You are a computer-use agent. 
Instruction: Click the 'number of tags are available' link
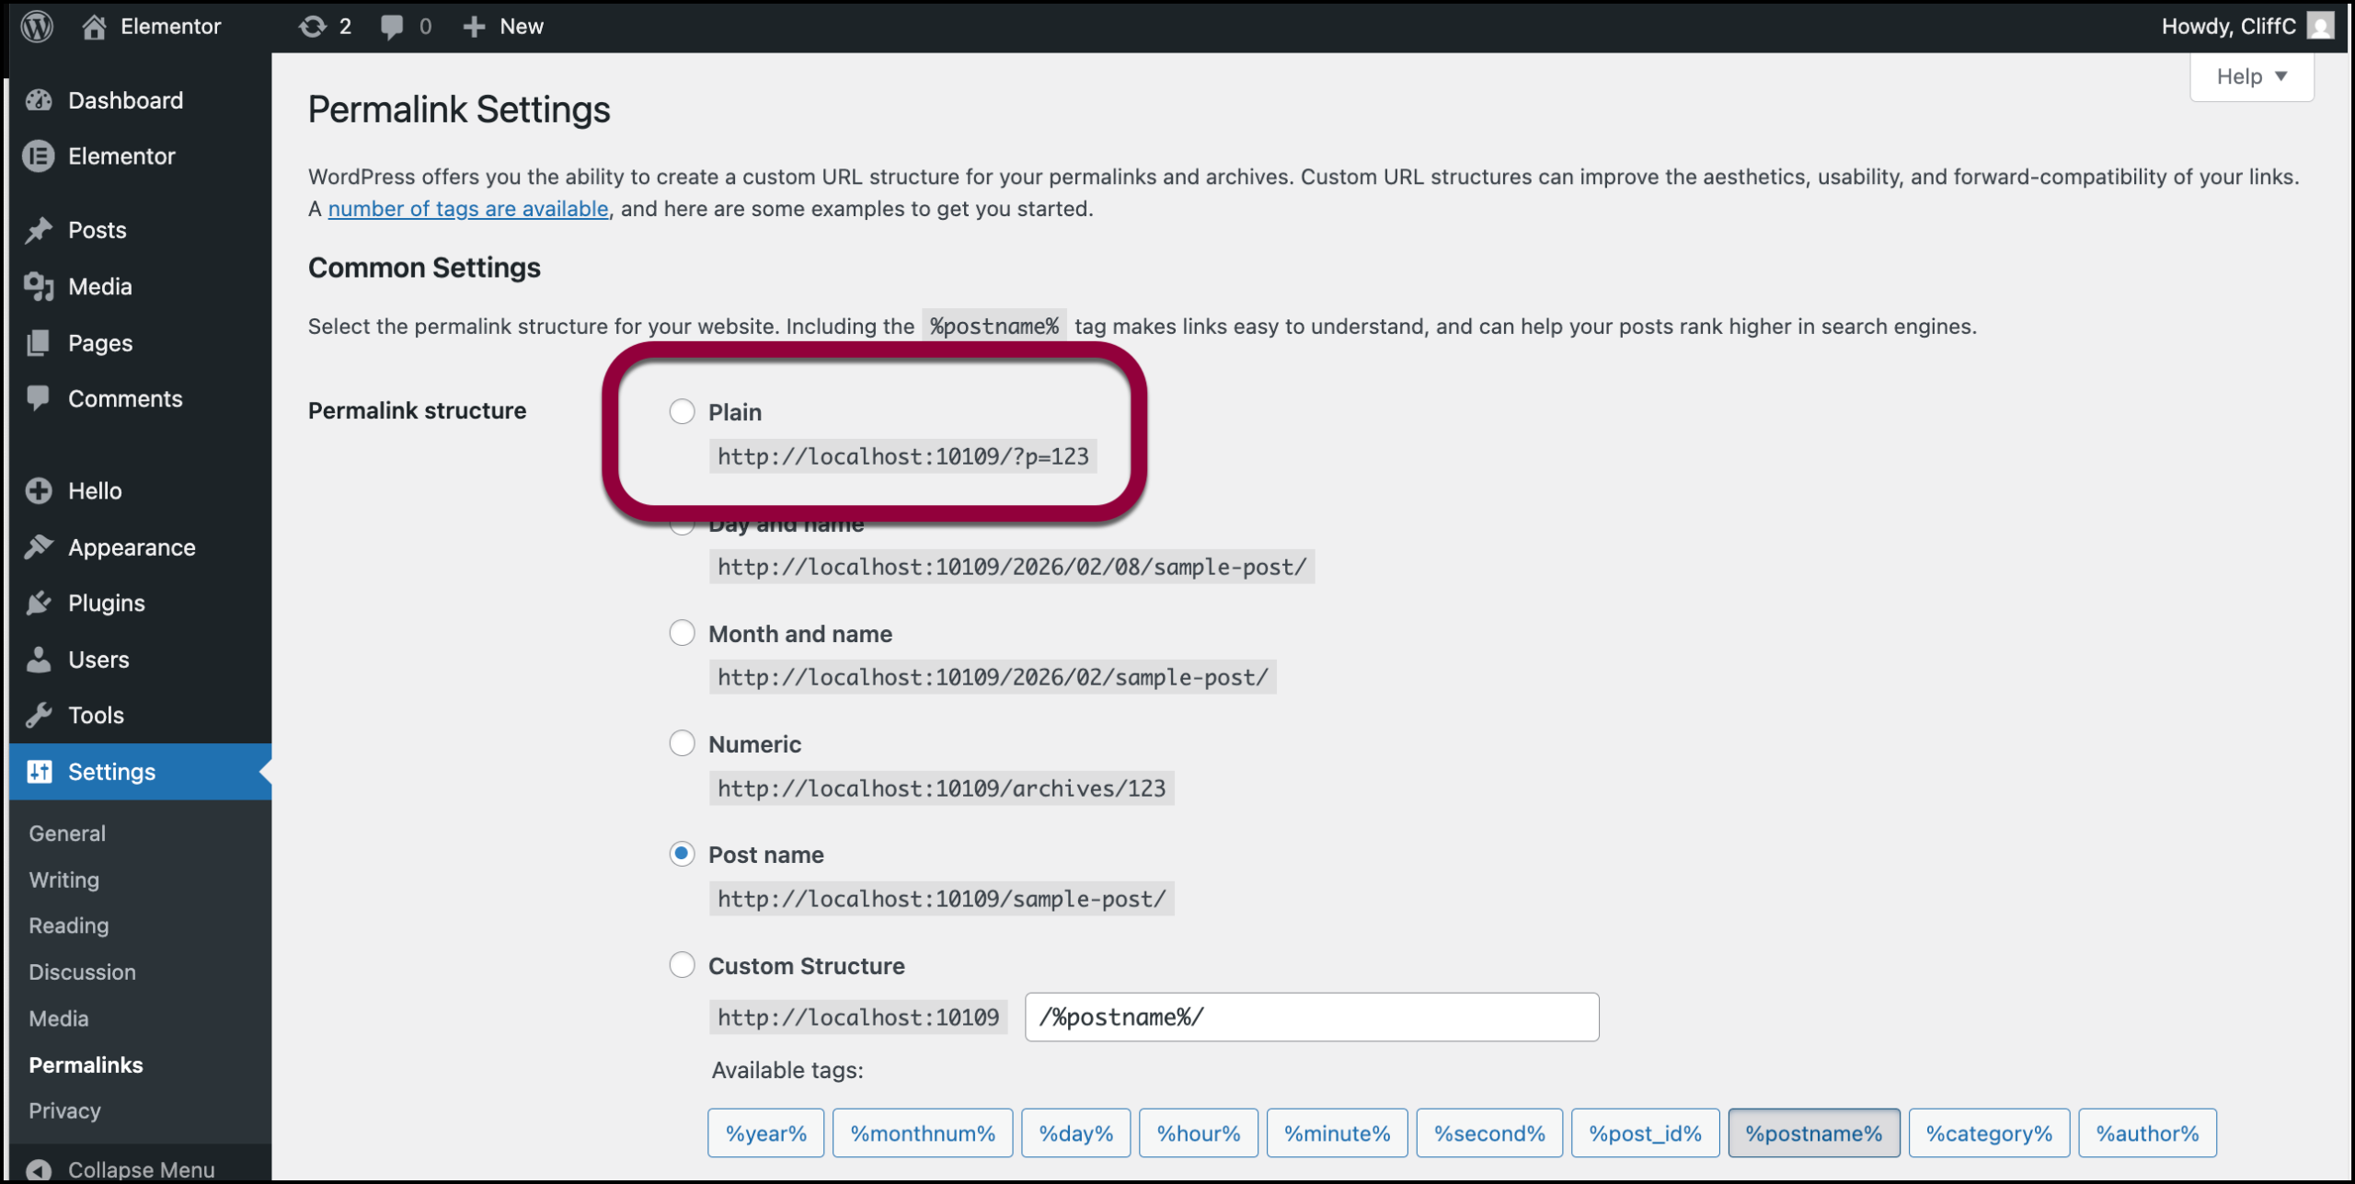pos(468,209)
